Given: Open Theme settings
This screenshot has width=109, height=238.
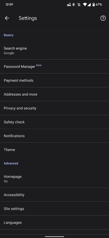Looking at the screenshot, I should pyautogui.click(x=55, y=150).
